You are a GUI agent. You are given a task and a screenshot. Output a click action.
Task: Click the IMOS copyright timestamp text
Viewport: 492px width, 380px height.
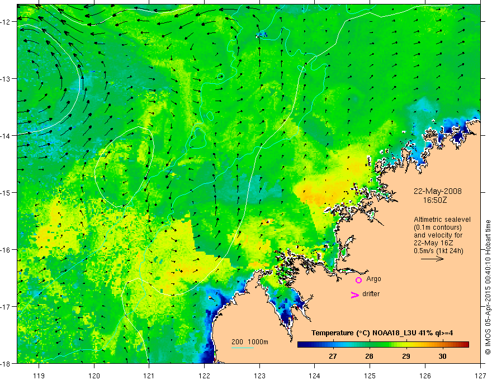pos(488,287)
